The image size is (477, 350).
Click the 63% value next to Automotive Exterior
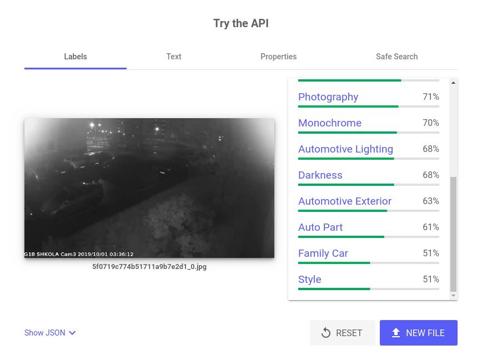[431, 201]
